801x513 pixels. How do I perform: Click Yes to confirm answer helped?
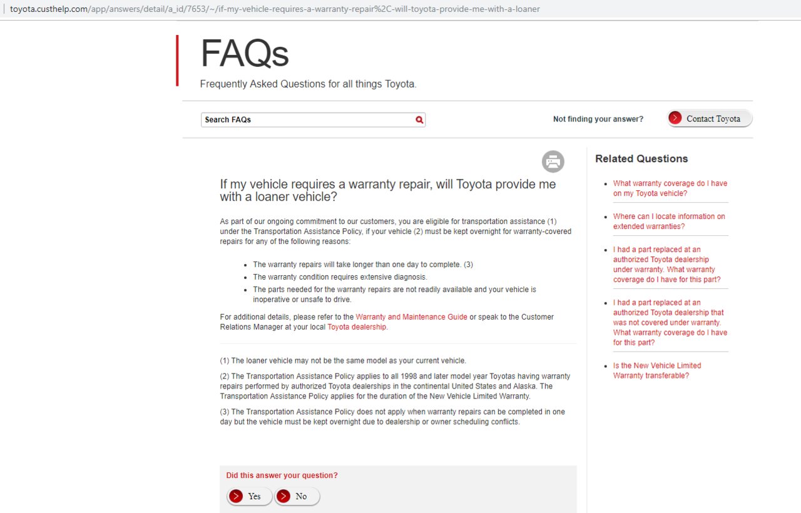pyautogui.click(x=249, y=496)
